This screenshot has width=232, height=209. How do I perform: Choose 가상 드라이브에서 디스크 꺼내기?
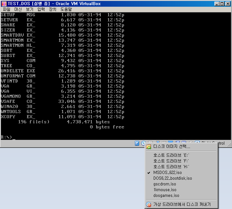182,205
